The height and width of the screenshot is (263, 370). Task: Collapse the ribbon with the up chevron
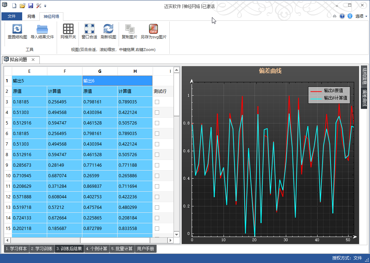[x=334, y=16]
